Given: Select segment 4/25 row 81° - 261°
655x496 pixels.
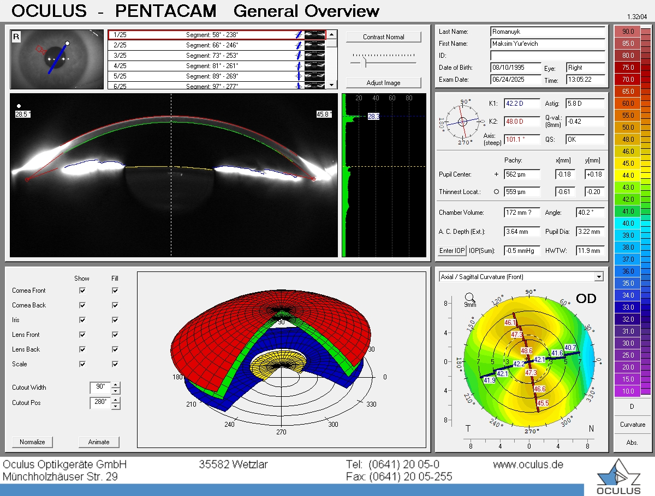Looking at the screenshot, I should click(x=217, y=66).
